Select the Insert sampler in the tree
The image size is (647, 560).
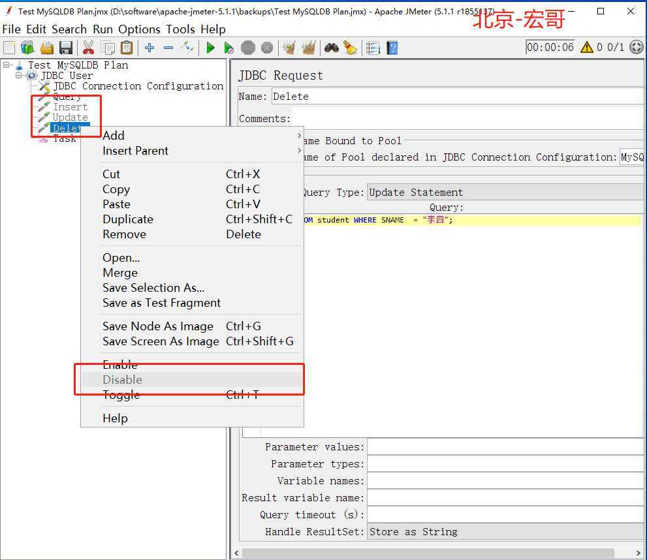tap(70, 107)
